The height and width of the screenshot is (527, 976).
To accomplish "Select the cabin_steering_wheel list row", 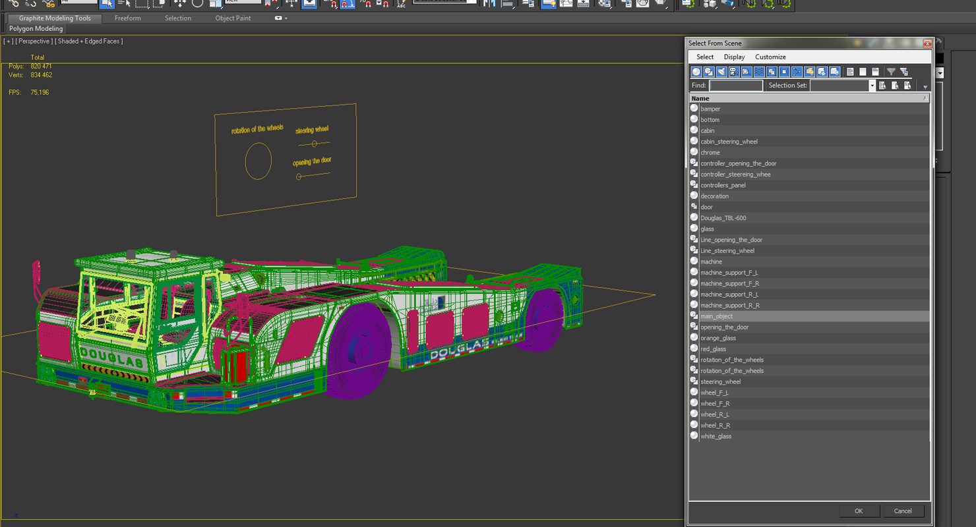I will (x=809, y=142).
